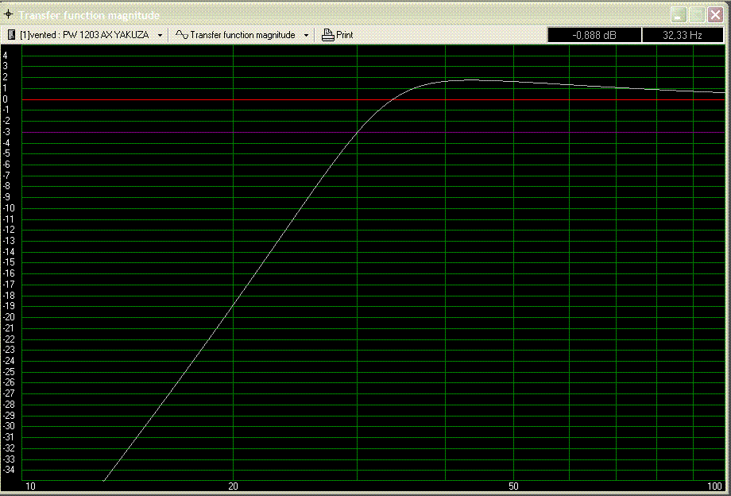Open the arrow beside PW 1203 AX YAKUZA
Viewport: 731px width, 496px height.
(x=160, y=36)
